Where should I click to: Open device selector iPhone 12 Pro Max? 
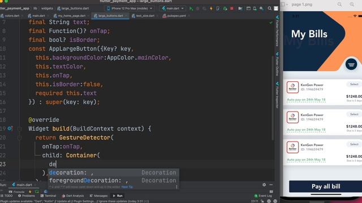coord(130,8)
